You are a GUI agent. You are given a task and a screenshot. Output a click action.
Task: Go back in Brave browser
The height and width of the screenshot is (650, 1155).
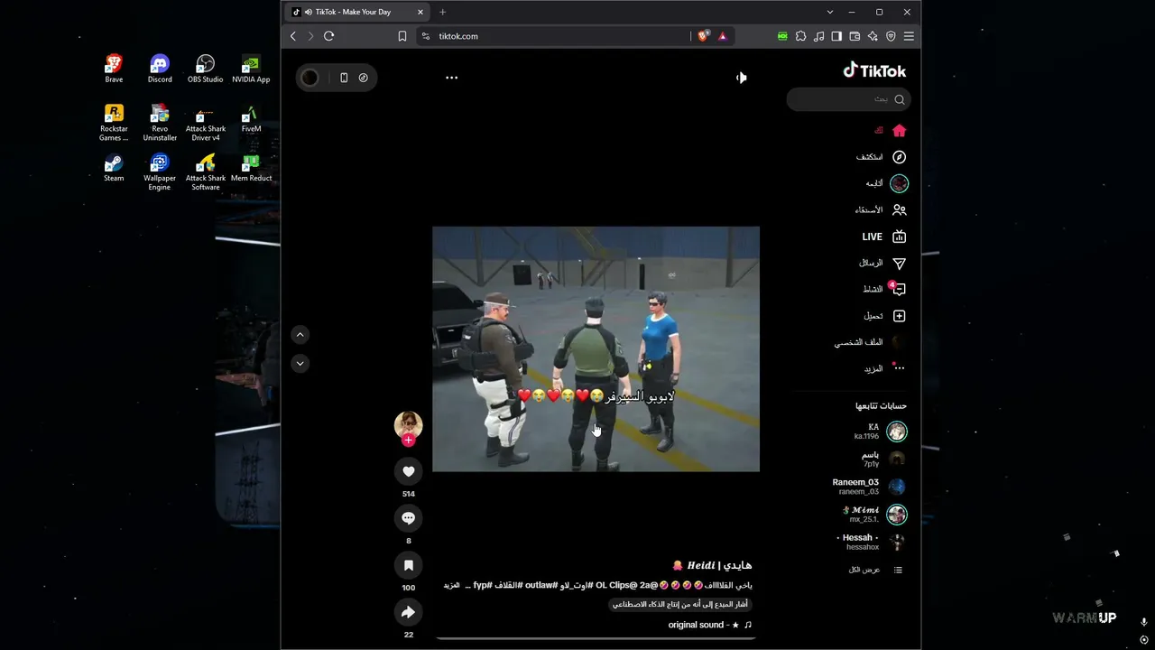[x=293, y=36]
